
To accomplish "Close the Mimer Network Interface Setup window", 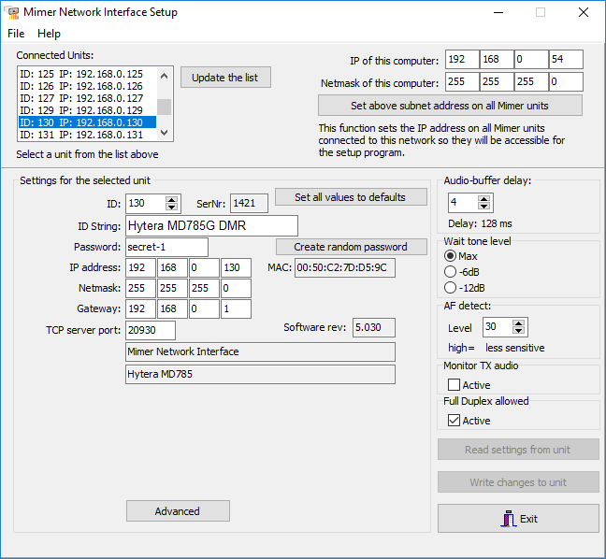I will [x=584, y=12].
